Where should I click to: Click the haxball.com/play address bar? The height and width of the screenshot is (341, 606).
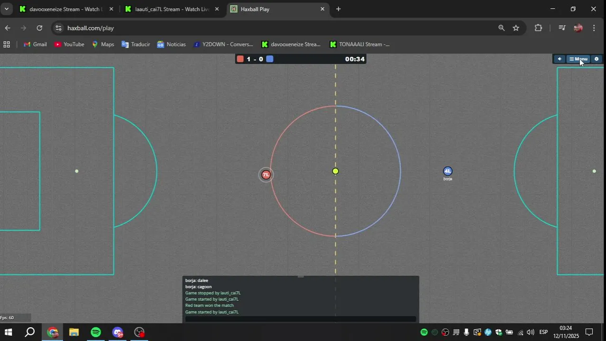(x=280, y=28)
